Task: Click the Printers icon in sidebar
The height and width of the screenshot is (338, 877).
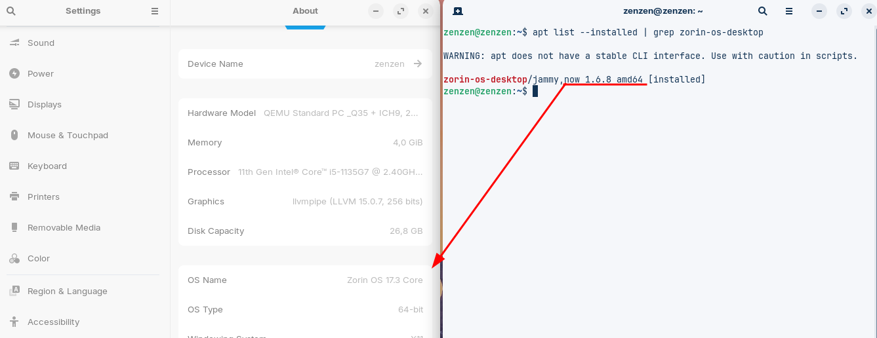Action: click(x=14, y=197)
